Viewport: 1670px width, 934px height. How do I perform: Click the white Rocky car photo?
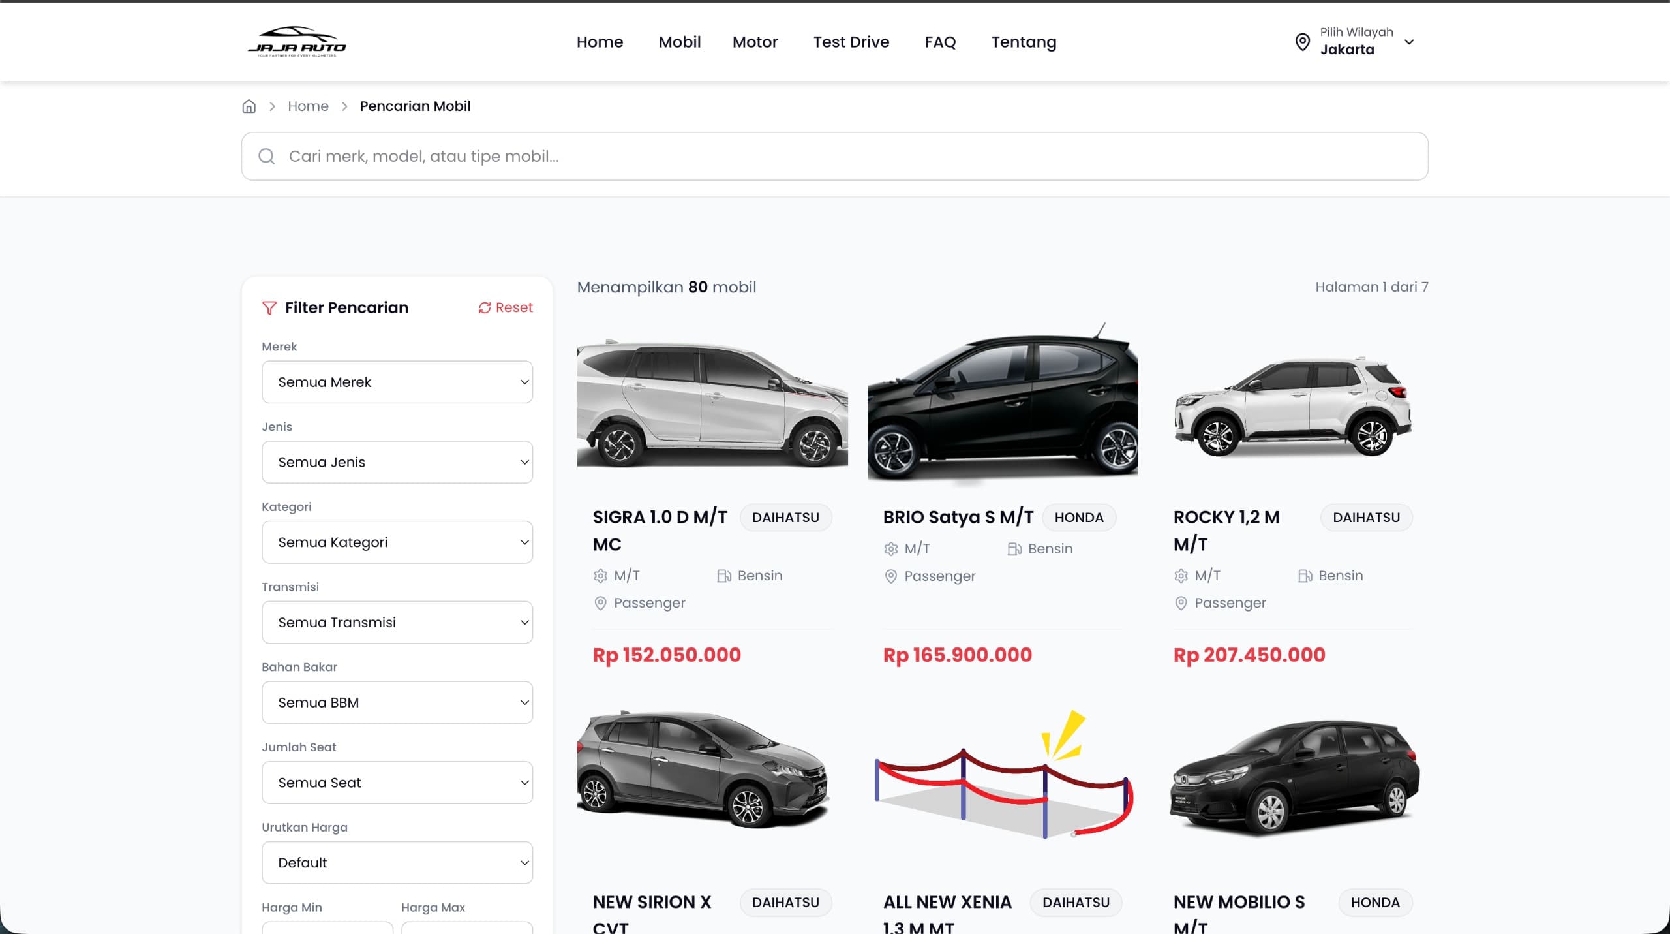pos(1293,406)
